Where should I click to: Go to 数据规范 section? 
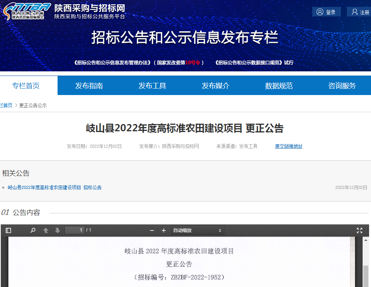(279, 86)
